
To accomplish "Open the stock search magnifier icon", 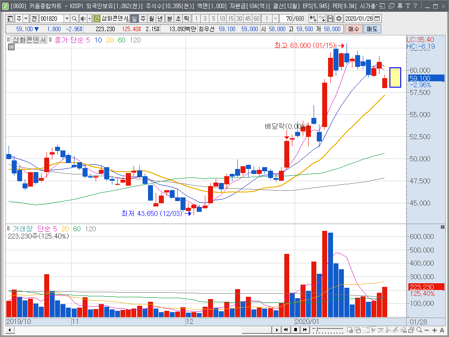I will (x=74, y=19).
